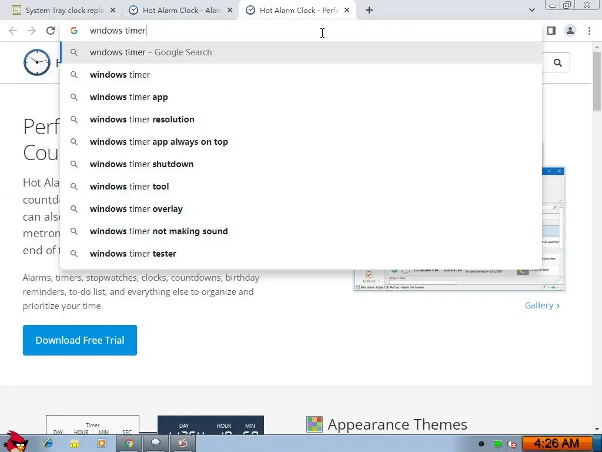The height and width of the screenshot is (452, 602).
Task: Pick 'windows timer app always on top'
Action: coord(302,142)
